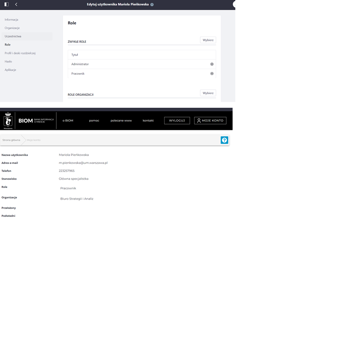Follow the Strona główna breadcrumb link

tap(11, 140)
